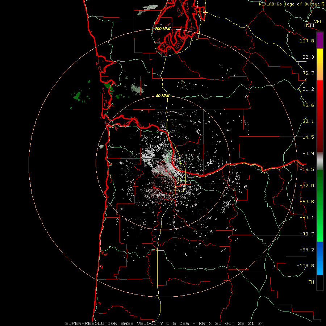The height and width of the screenshot is (326, 326).
Task: Click the 76.7 velocity scale value
Action: 308,73
